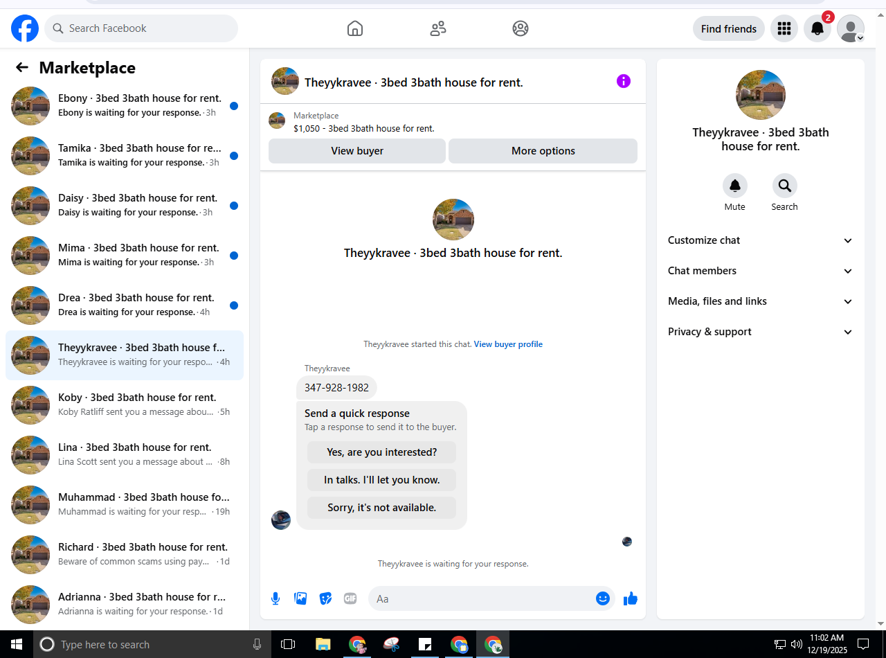The width and height of the screenshot is (886, 658).
Task: Click the View buyer button
Action: (x=357, y=151)
